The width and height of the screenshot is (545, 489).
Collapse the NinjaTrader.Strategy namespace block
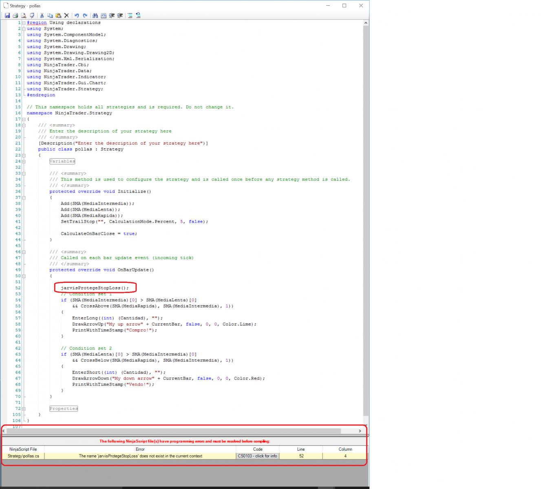pos(24,119)
